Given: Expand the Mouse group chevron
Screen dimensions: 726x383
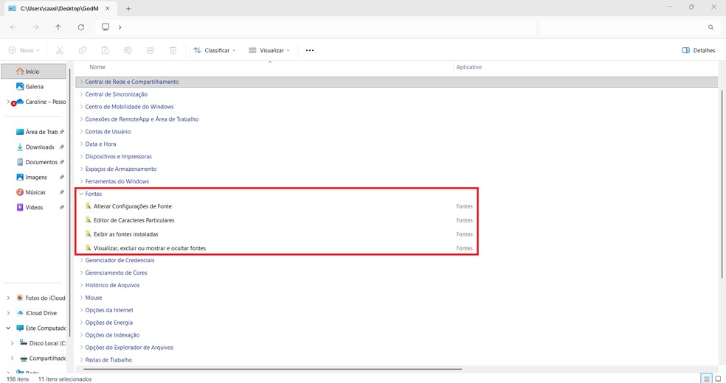Looking at the screenshot, I should click(81, 298).
